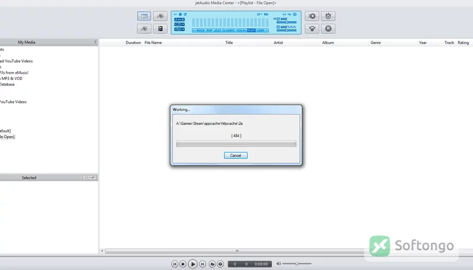Click the speaker icon to mute volume

tap(278, 263)
